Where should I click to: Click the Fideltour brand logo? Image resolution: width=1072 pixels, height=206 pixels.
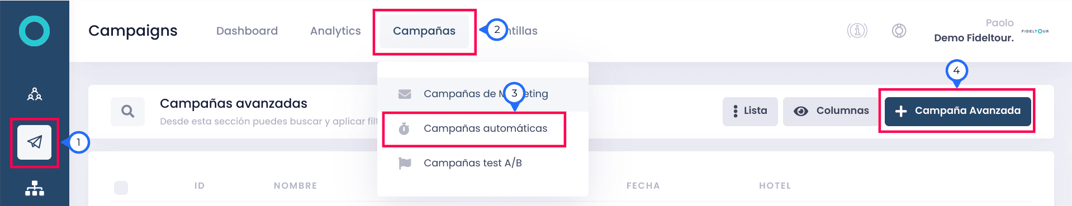[x=1035, y=31]
